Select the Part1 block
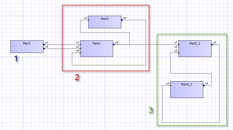This screenshot has height=130, width=233. 27,47
